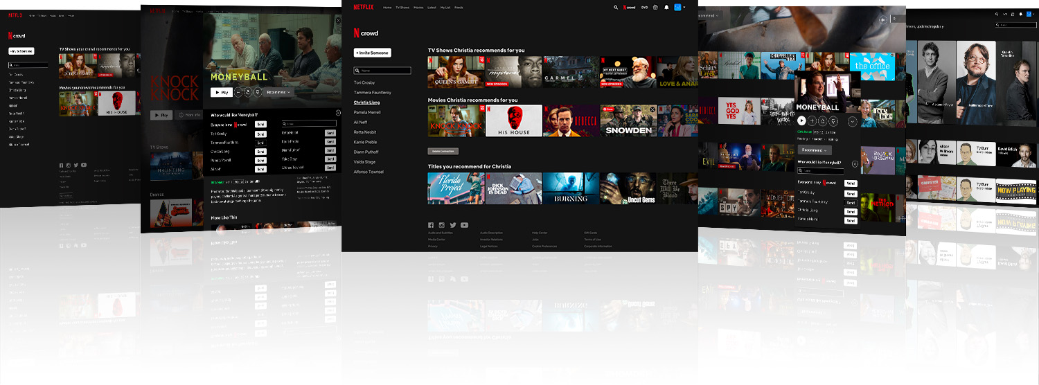Open Unsolved Mysteries thumbnail
Image resolution: width=1039 pixels, height=385 pixels.
coord(513,72)
